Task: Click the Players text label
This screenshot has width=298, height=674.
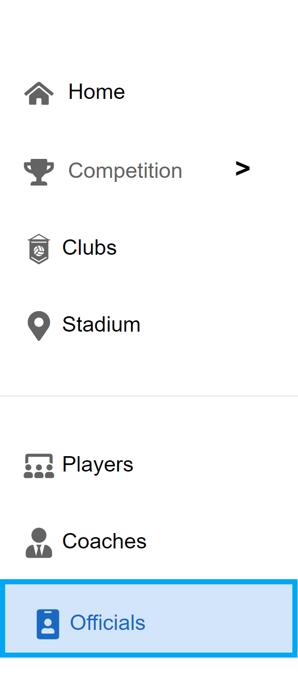Action: point(98,465)
